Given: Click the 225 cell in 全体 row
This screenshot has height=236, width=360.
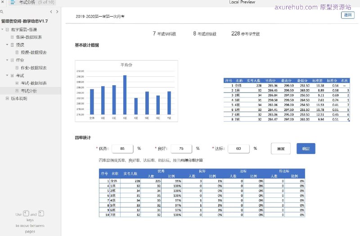Looking at the screenshot, I should 158,181.
